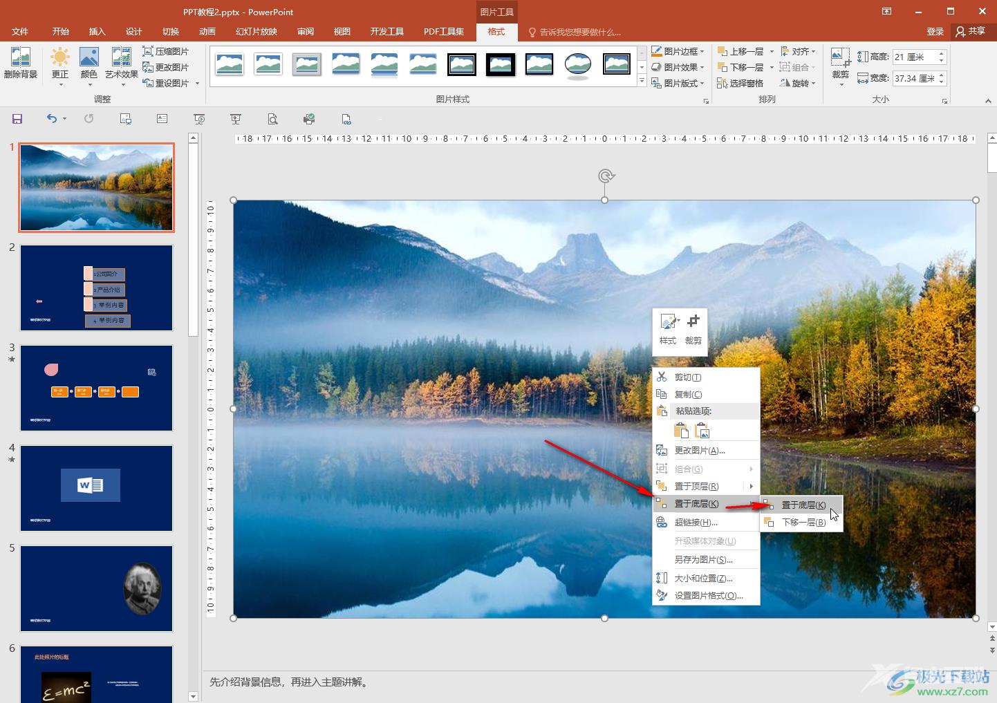This screenshot has width=997, height=703.
Task: Click the rotation handle above the picture
Action: coord(605,176)
